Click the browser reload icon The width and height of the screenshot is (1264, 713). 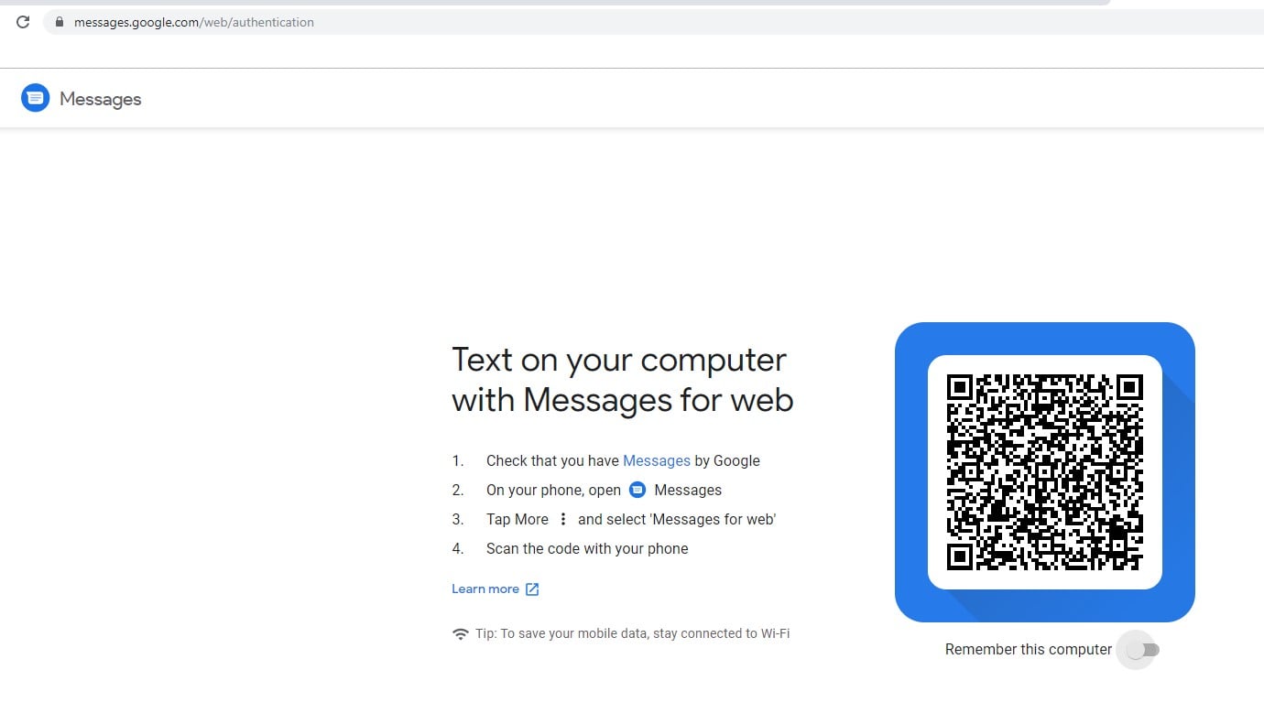pos(23,22)
